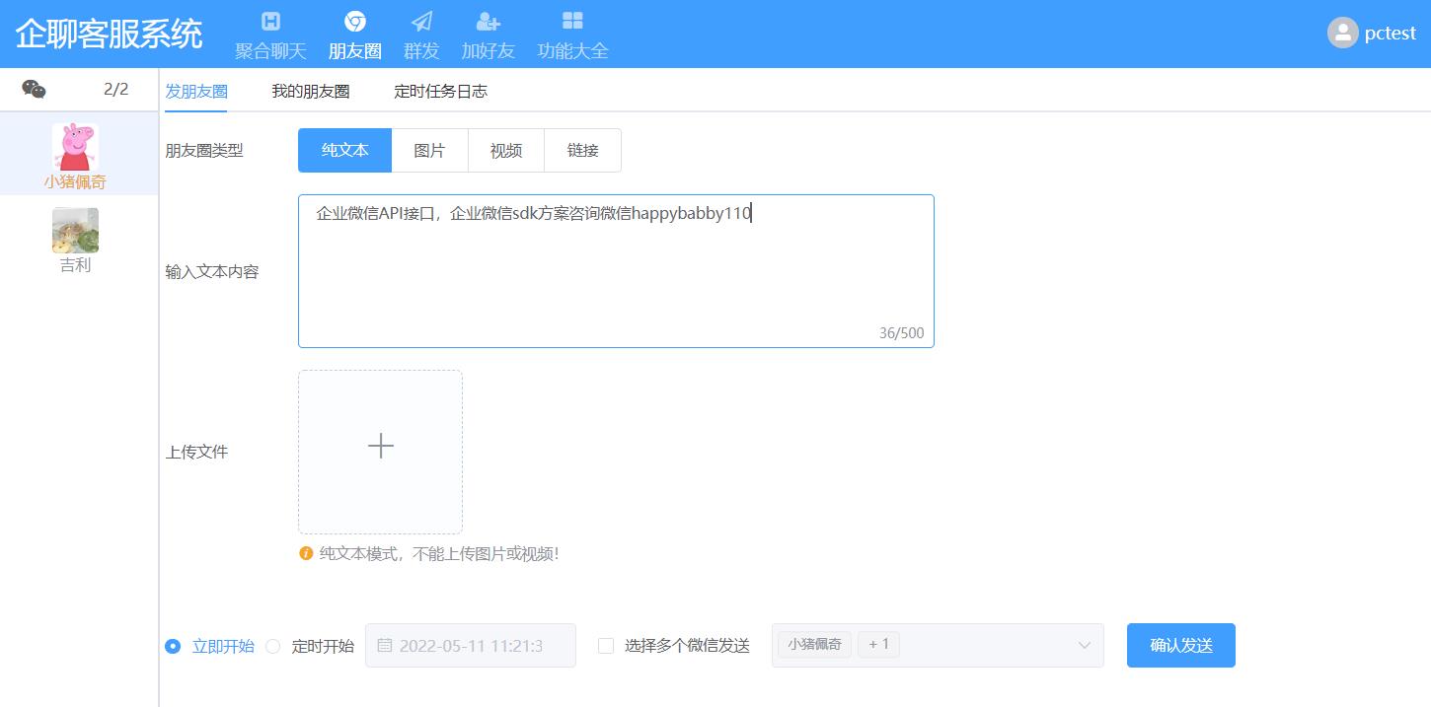Viewport: 1431px width, 707px height.
Task: Choose the 纯文本 moment type
Action: [x=345, y=150]
